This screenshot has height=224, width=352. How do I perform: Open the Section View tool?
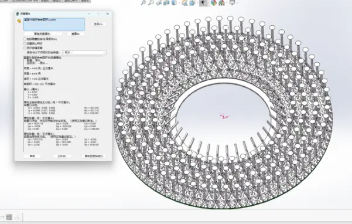pos(166,2)
